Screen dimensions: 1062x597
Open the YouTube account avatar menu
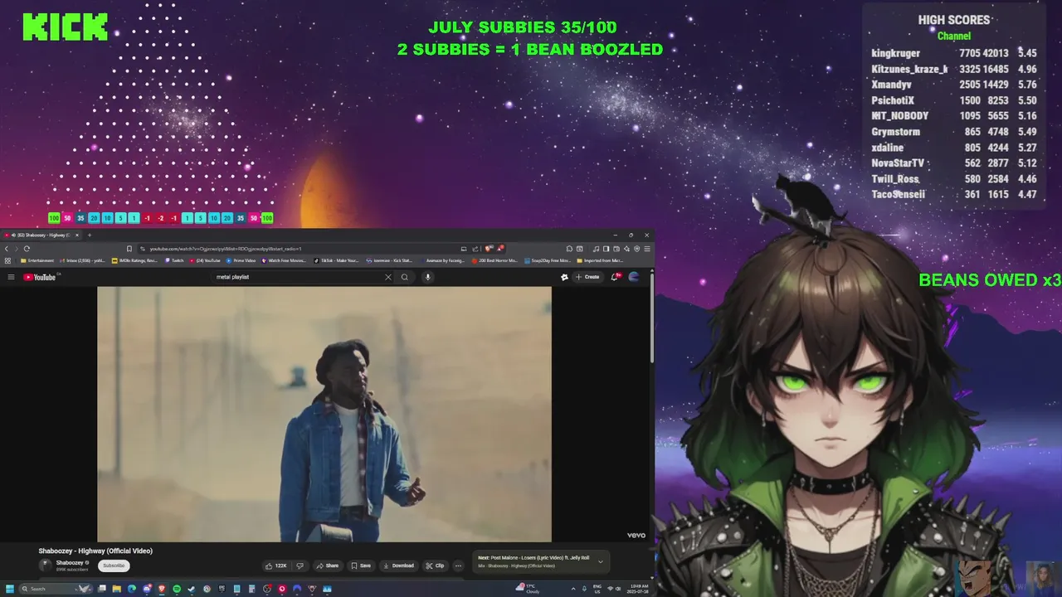(634, 277)
